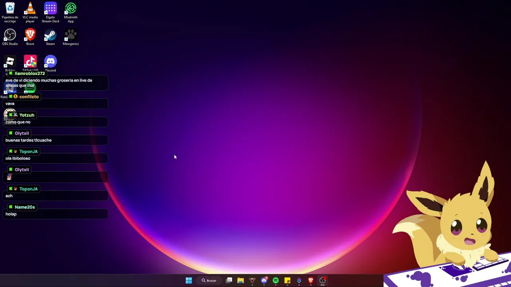Screen dimensions: 511x287
Task: Launch VLC media player from the desktop
Action: pos(30,12)
